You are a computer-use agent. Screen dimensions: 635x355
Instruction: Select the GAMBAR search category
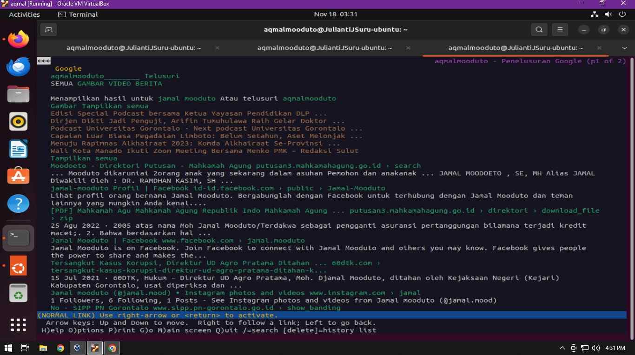pyautogui.click(x=91, y=84)
